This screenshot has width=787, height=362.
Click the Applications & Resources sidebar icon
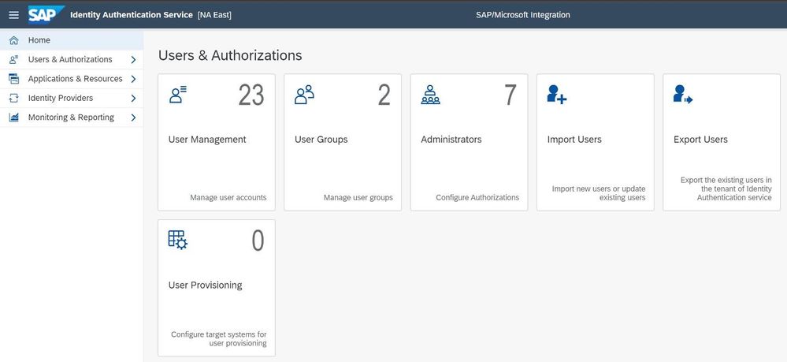13,79
